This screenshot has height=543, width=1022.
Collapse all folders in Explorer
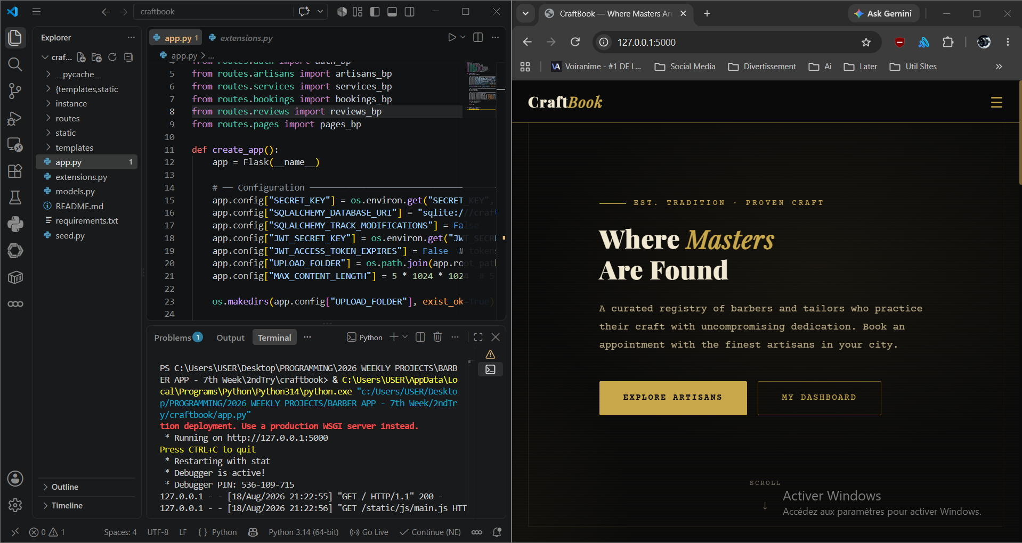pyautogui.click(x=128, y=57)
